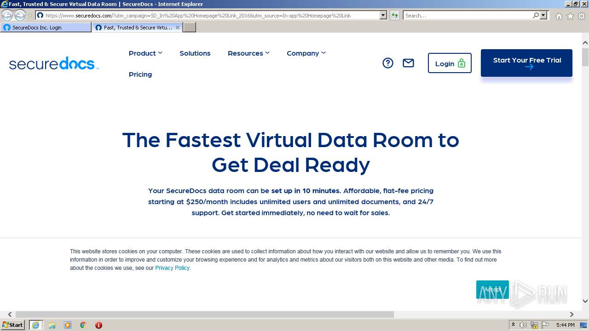Image resolution: width=589 pixels, height=331 pixels.
Task: Expand the Product menu
Action: [x=145, y=53]
